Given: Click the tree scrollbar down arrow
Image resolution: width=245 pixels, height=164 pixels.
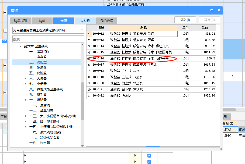Looking at the screenshot, I should tap(82, 146).
